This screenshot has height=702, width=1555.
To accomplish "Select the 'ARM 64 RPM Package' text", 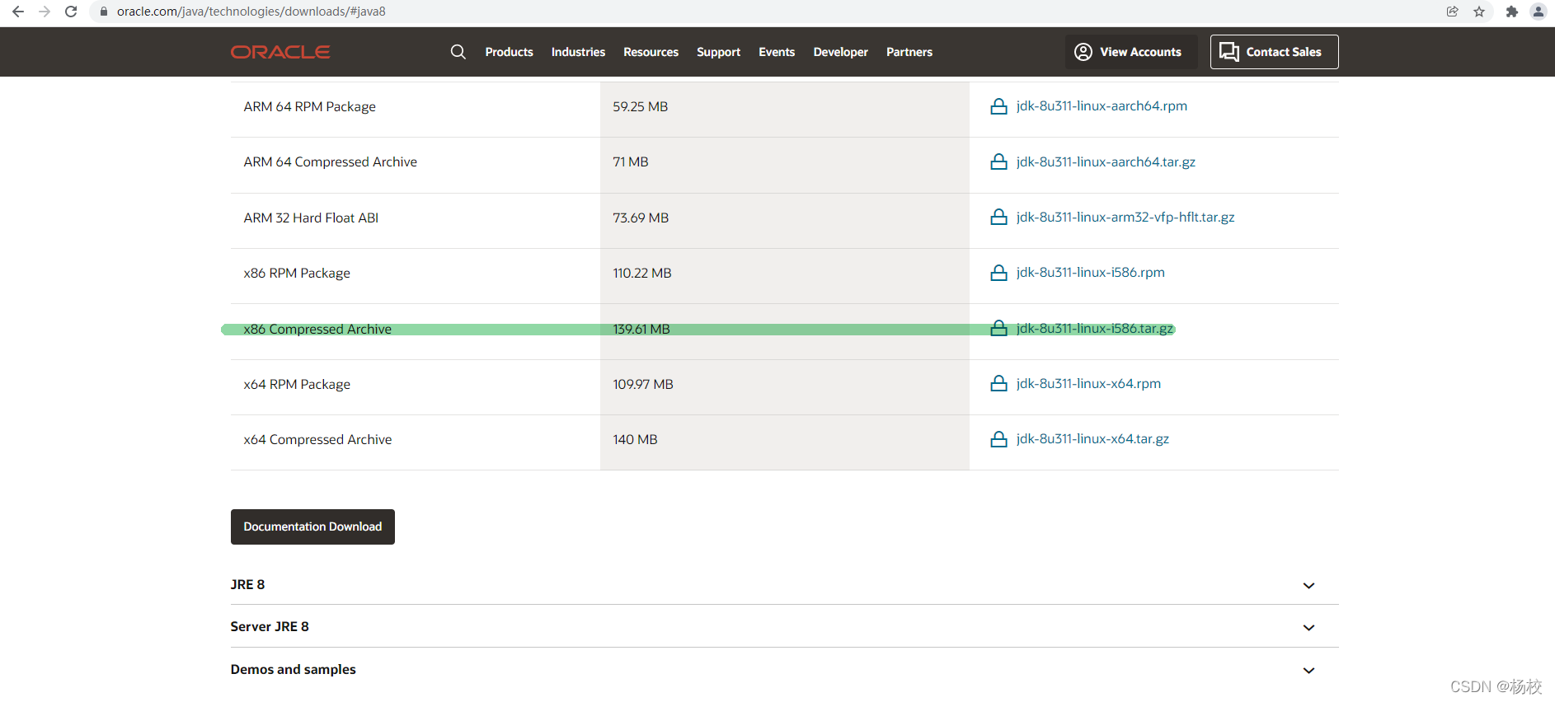I will [309, 106].
